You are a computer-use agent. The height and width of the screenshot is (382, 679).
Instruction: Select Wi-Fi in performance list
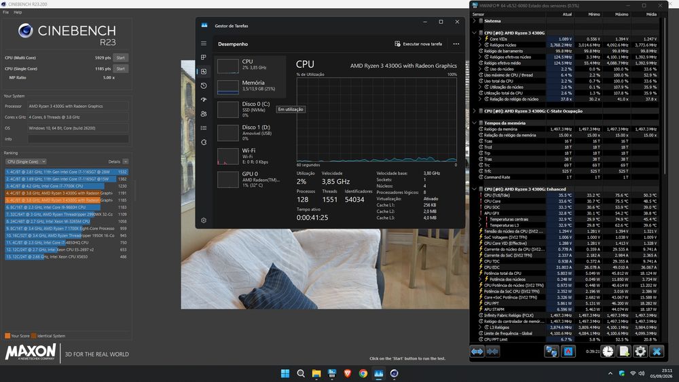pos(251,156)
